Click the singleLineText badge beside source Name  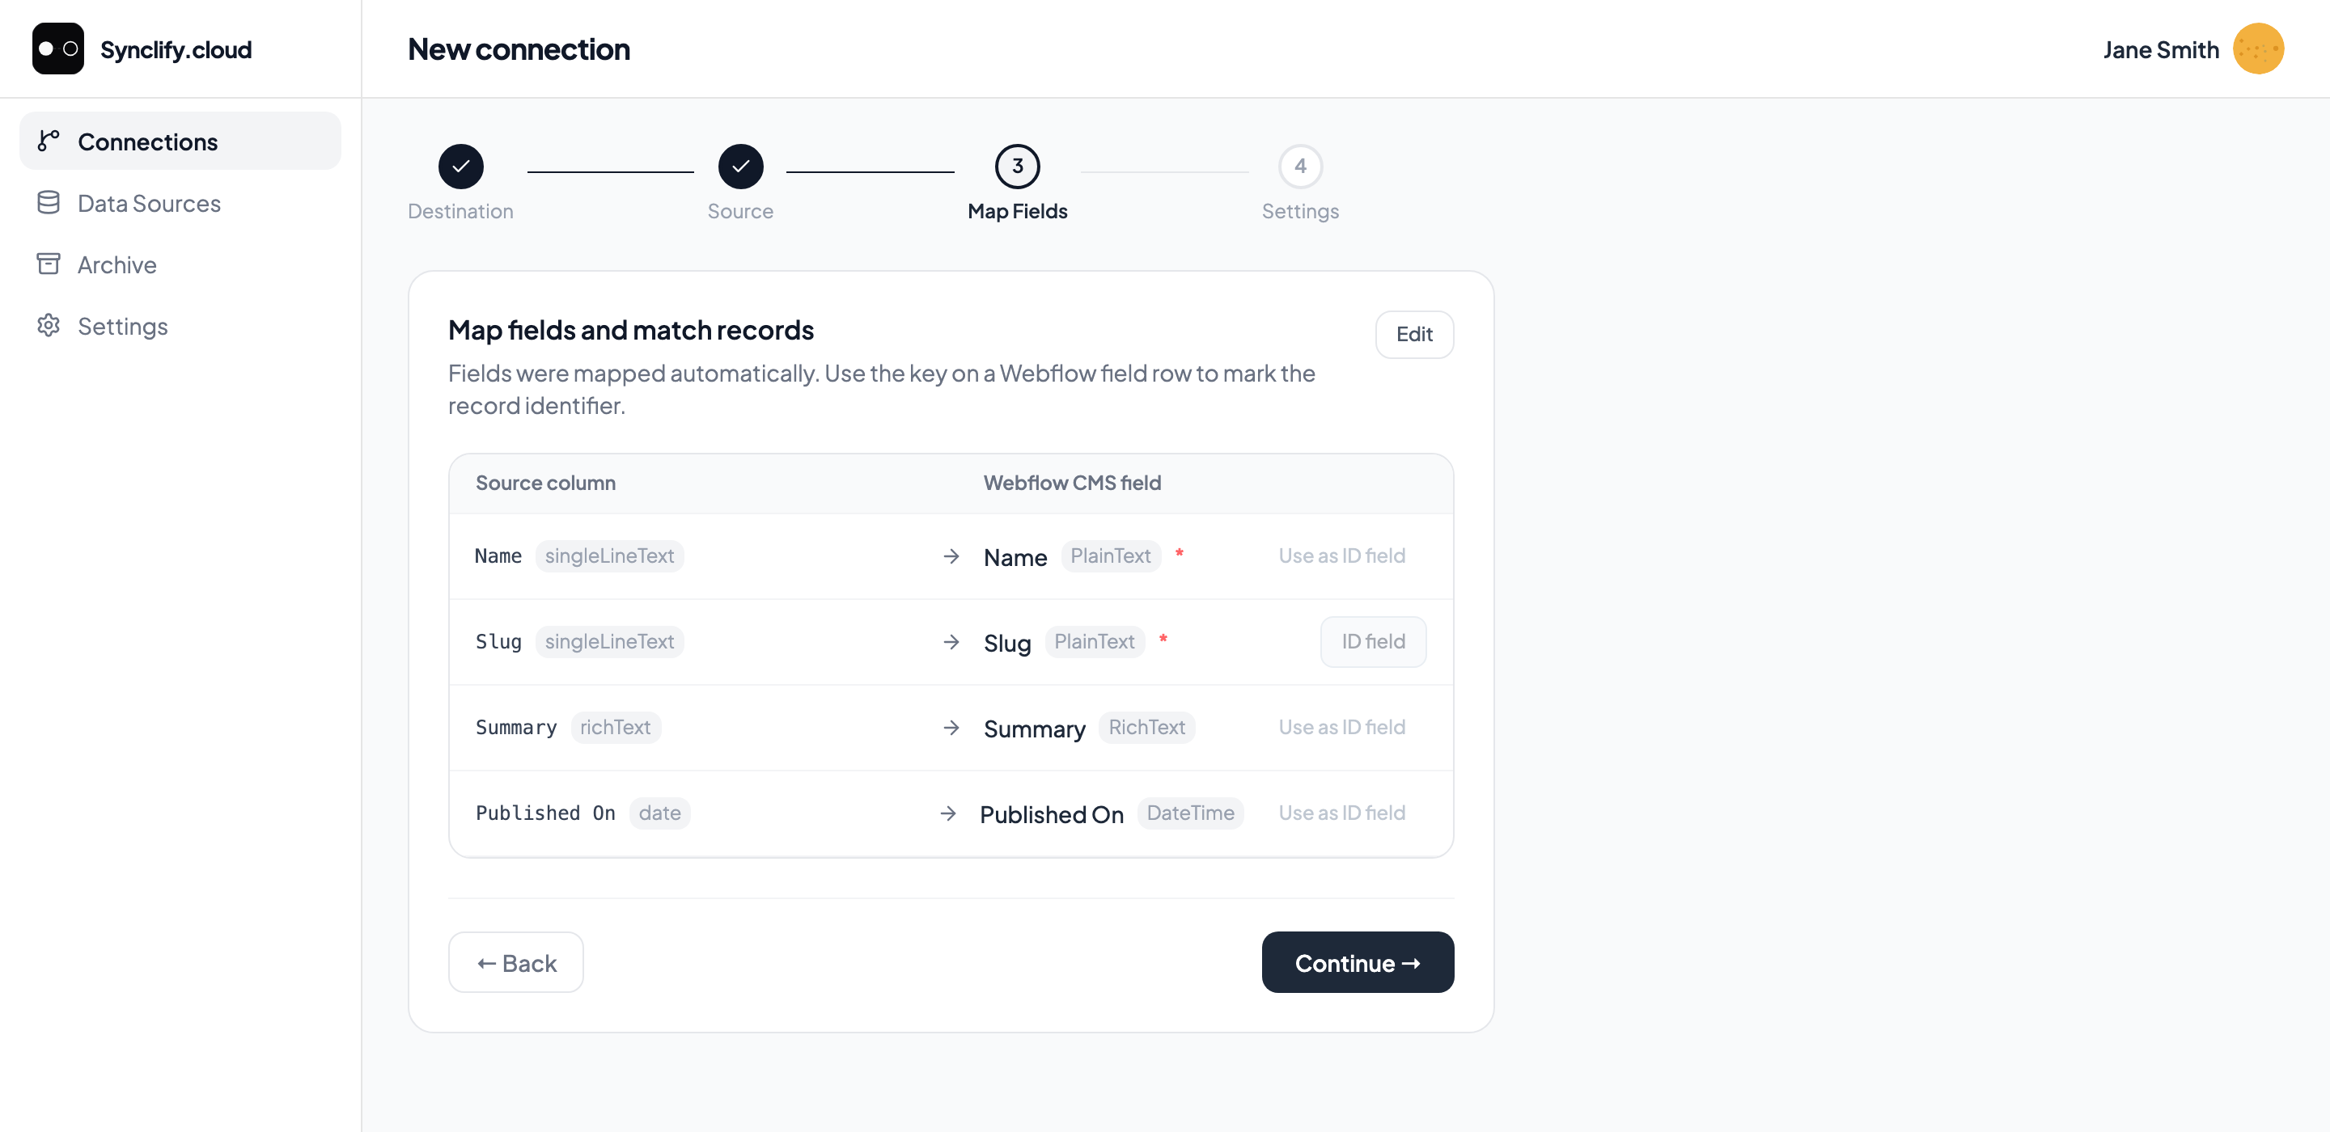point(608,556)
